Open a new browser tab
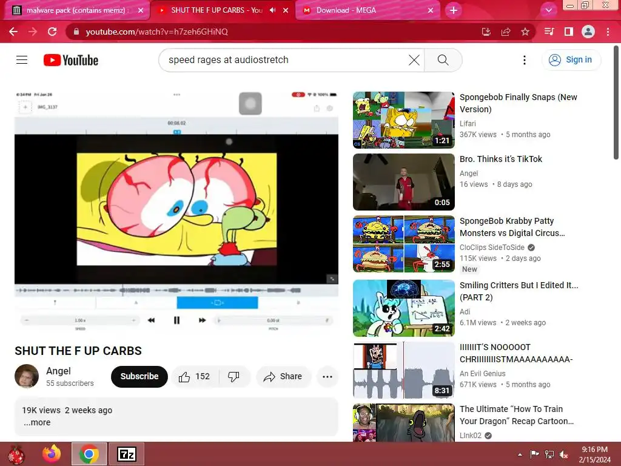The image size is (621, 466). click(x=454, y=10)
